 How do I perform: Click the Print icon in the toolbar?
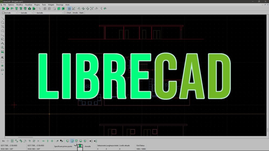coord(29,9)
